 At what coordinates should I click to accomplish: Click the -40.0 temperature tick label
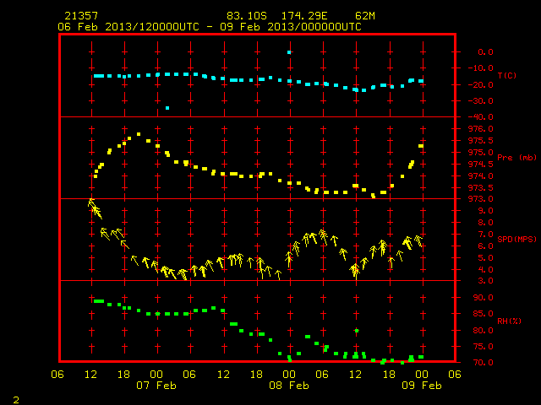(x=481, y=117)
